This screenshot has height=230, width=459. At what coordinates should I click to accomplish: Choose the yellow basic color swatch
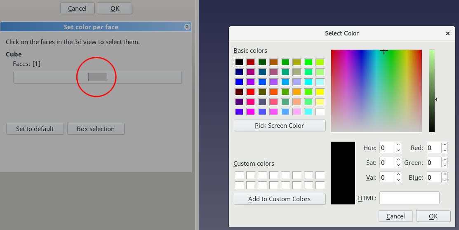(320, 92)
